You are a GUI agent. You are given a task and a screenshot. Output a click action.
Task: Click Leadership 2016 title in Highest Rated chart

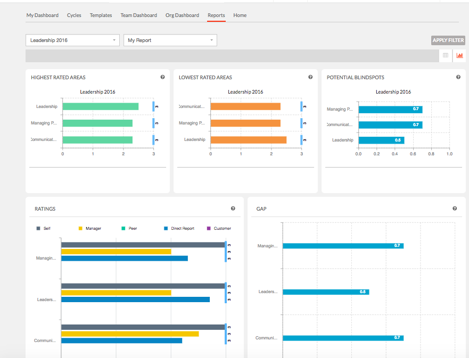point(97,91)
